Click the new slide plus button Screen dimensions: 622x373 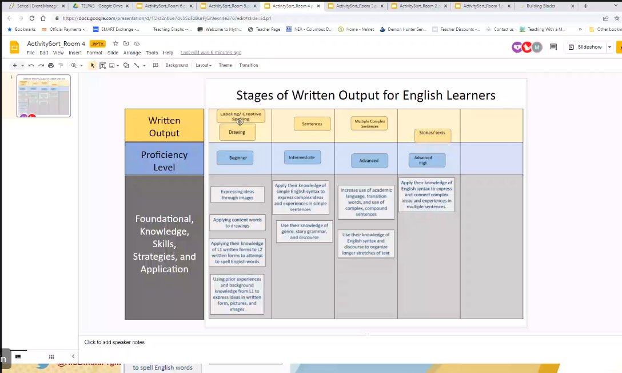[x=15, y=65]
